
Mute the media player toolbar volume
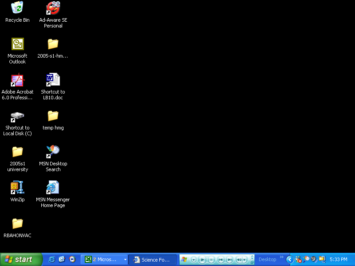[240, 260]
